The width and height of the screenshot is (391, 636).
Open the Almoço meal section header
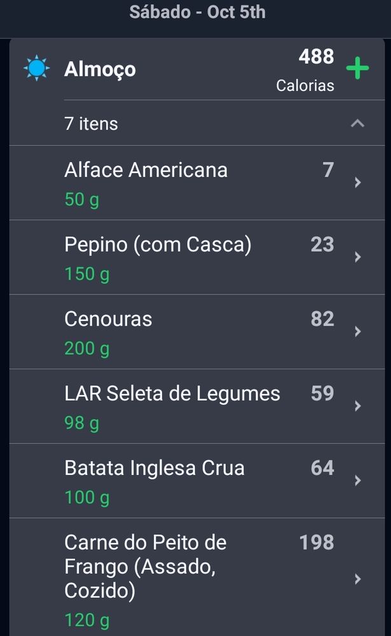pos(99,70)
